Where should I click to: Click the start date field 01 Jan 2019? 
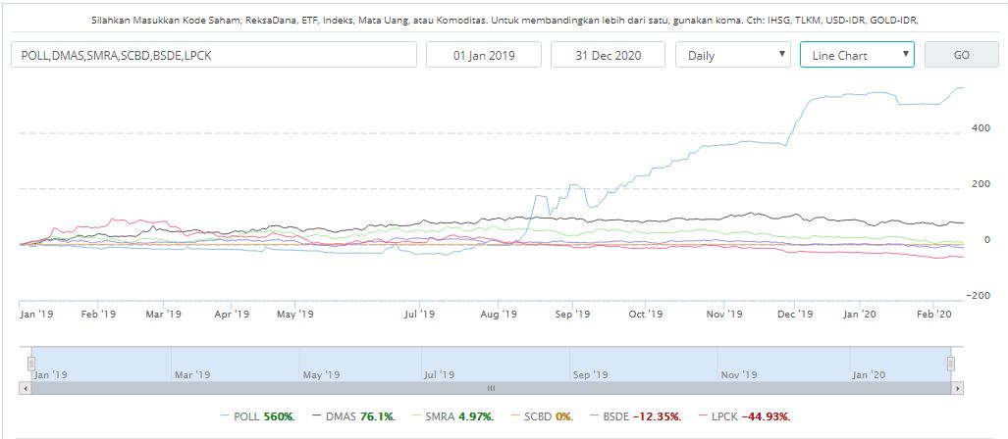coord(483,55)
